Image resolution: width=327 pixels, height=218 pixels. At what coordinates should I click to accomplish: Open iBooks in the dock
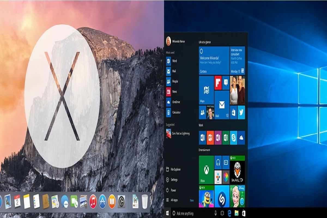(x=112, y=202)
